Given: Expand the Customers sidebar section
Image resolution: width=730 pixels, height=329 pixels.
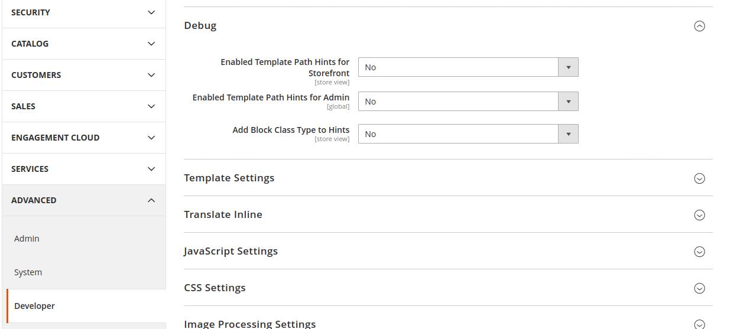Looking at the screenshot, I should tap(84, 75).
